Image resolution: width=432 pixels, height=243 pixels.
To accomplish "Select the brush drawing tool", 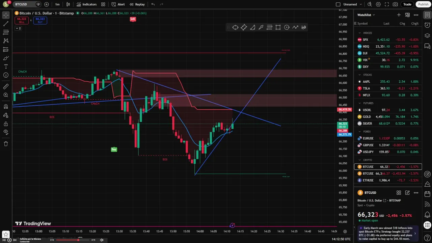I will click(x=6, y=58).
